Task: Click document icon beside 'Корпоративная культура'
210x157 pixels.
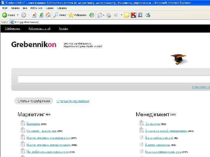Action: (141, 151)
